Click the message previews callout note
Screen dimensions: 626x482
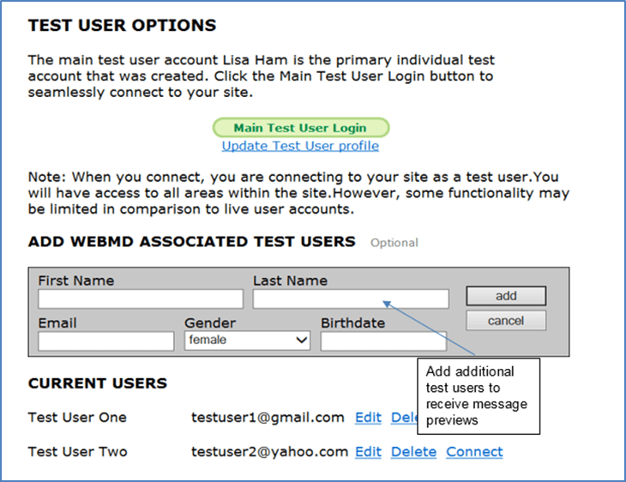tap(479, 395)
